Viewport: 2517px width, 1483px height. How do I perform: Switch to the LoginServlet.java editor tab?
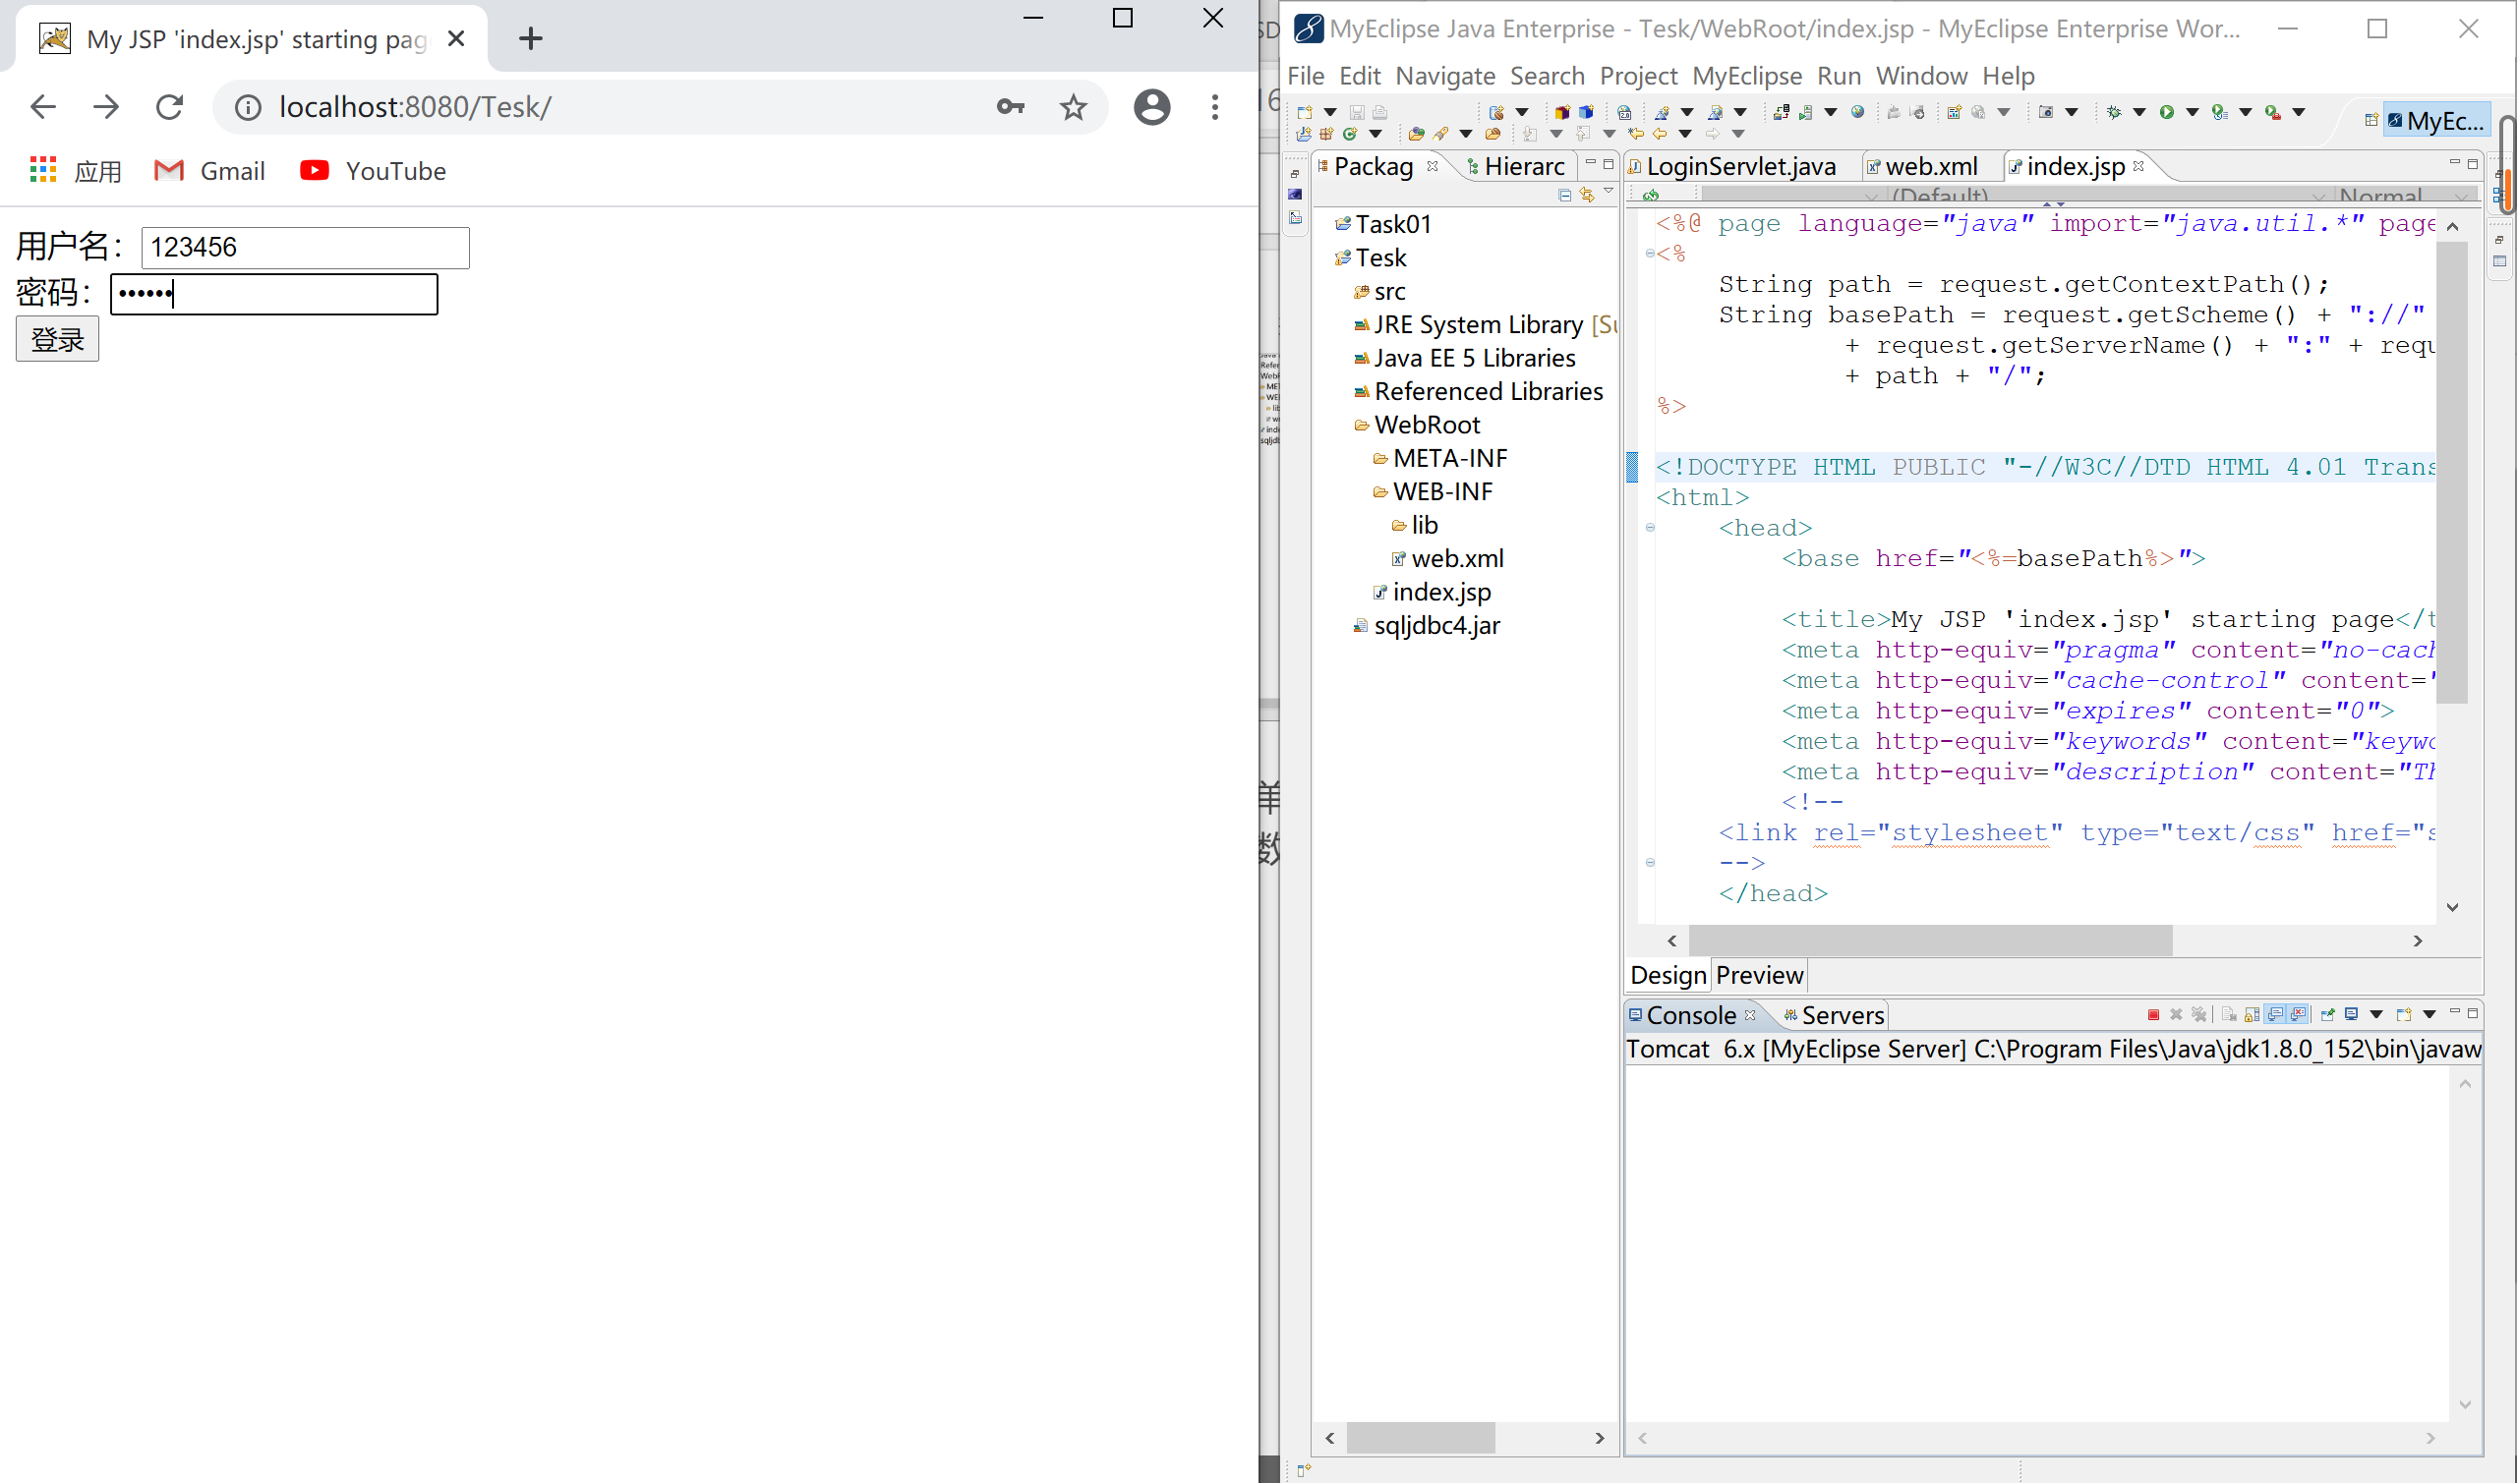[x=1740, y=166]
